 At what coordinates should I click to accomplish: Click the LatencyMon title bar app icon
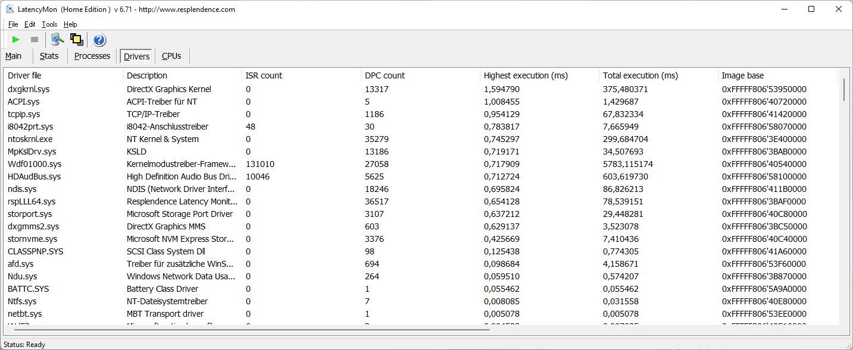tap(10, 9)
